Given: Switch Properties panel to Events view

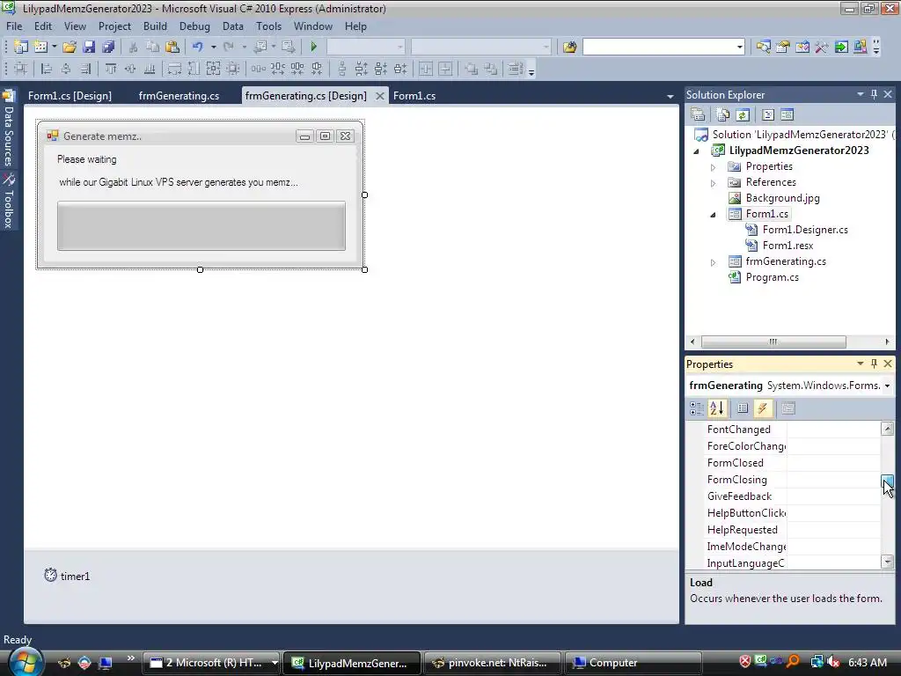Looking at the screenshot, I should pyautogui.click(x=763, y=408).
